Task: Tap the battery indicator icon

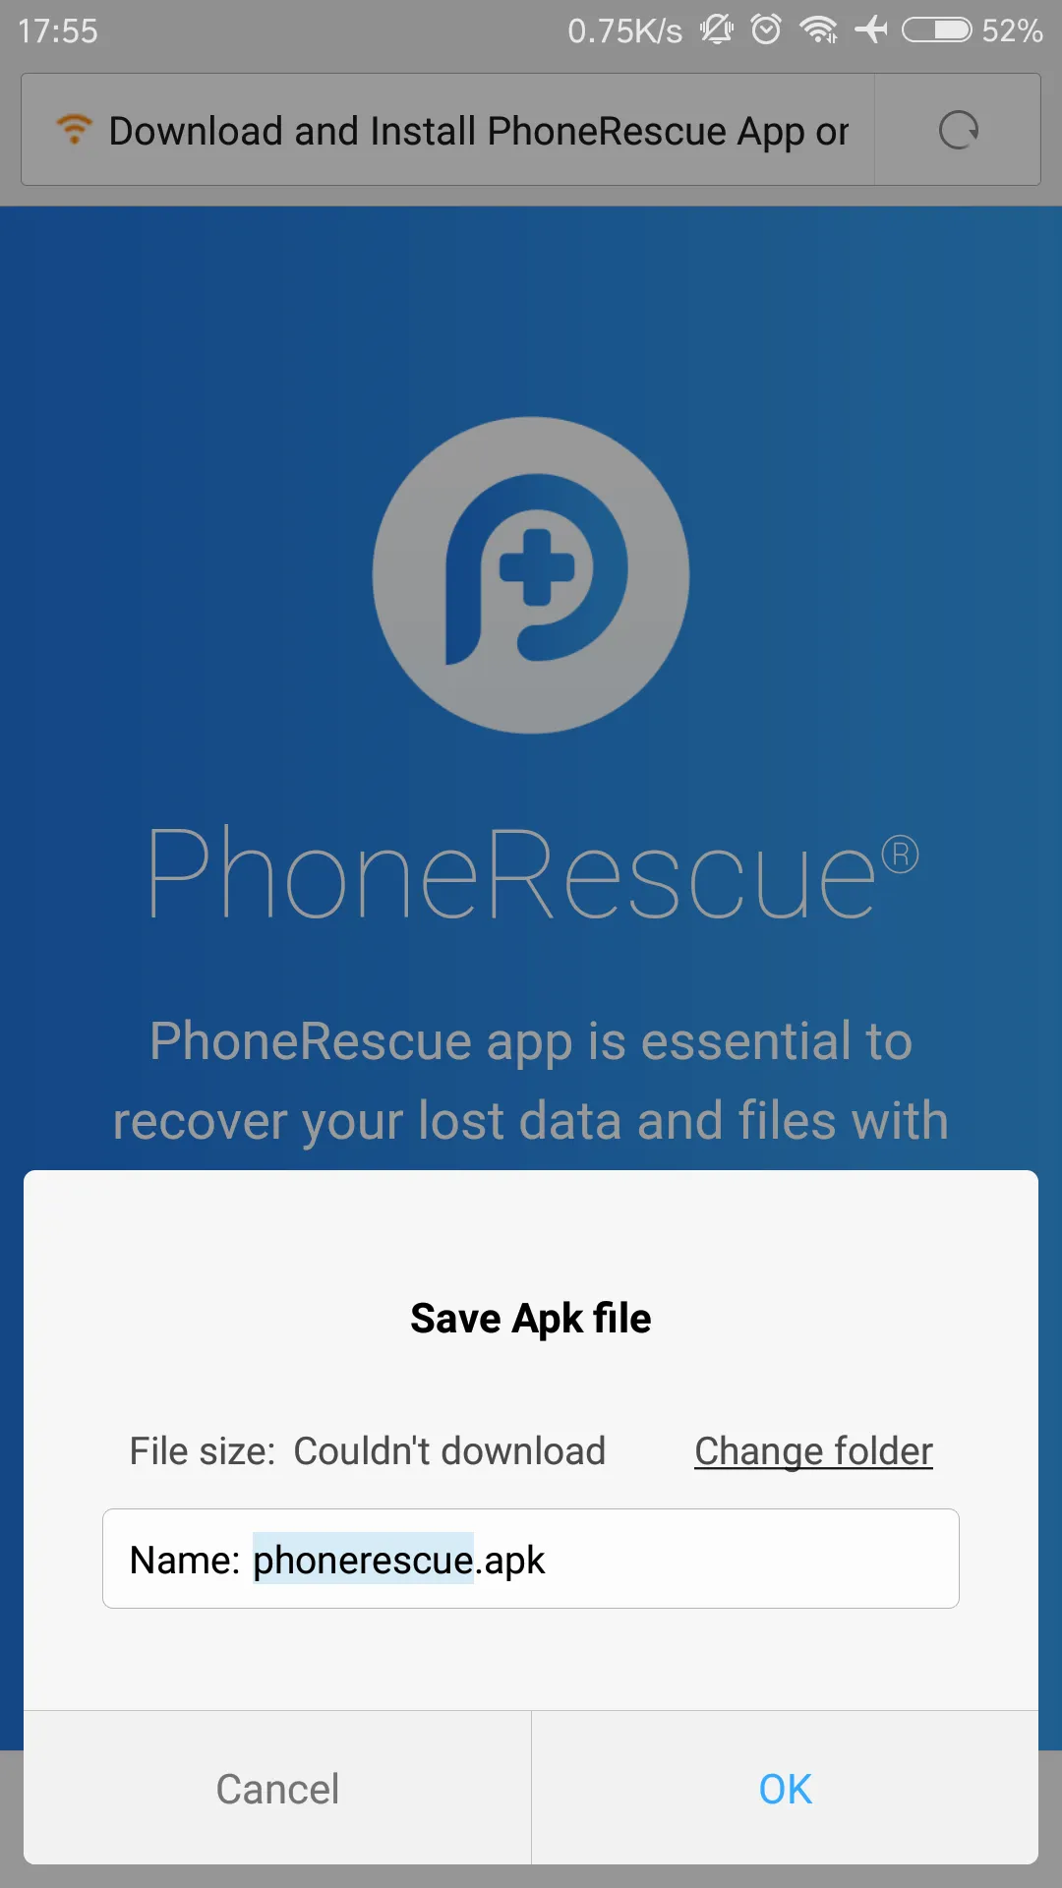Action: [x=937, y=30]
